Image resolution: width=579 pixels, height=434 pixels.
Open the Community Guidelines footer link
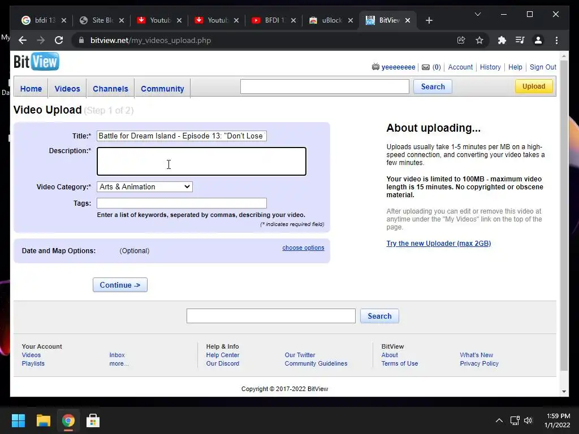pos(316,363)
